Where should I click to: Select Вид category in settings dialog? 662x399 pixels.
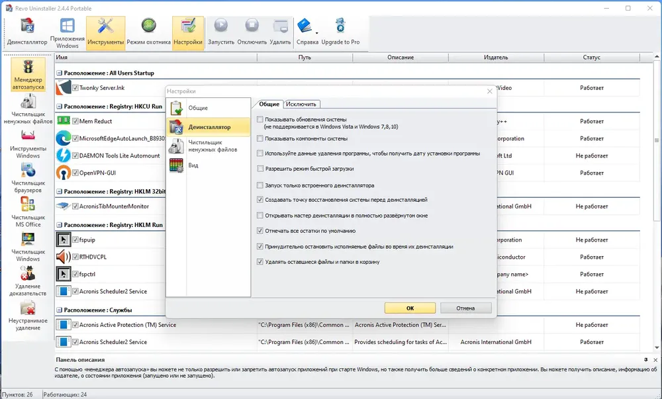[x=209, y=165]
